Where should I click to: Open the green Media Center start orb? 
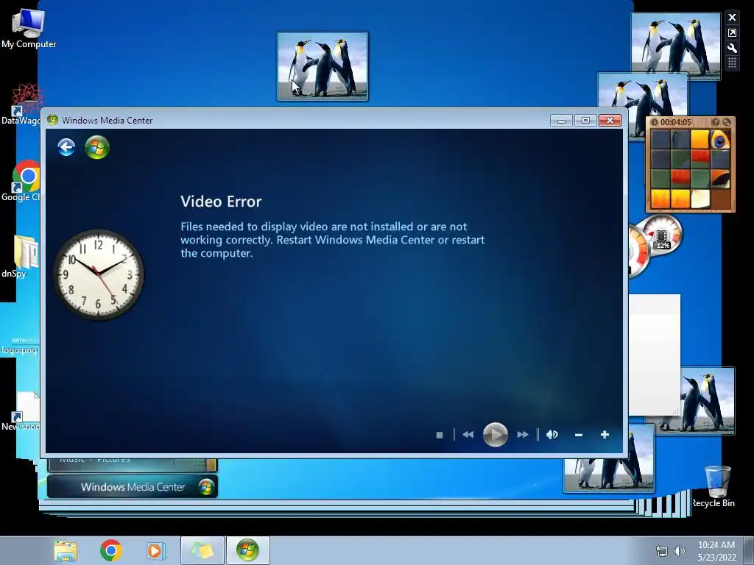tap(97, 147)
